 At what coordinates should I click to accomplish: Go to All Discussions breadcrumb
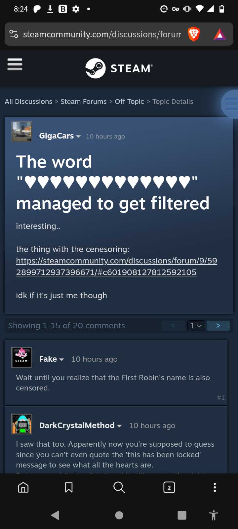pos(28,102)
